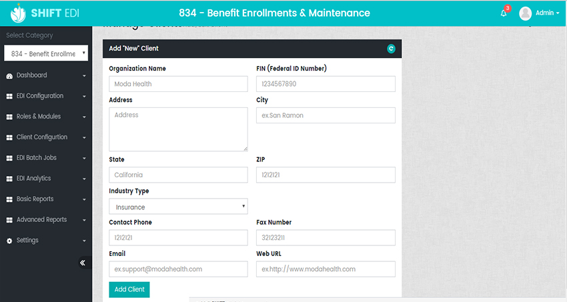The height and width of the screenshot is (302, 567).
Task: Click the Admin user avatar
Action: click(526, 13)
